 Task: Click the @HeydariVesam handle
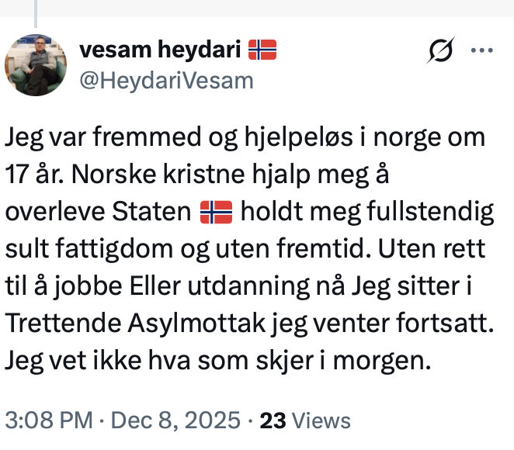click(165, 79)
